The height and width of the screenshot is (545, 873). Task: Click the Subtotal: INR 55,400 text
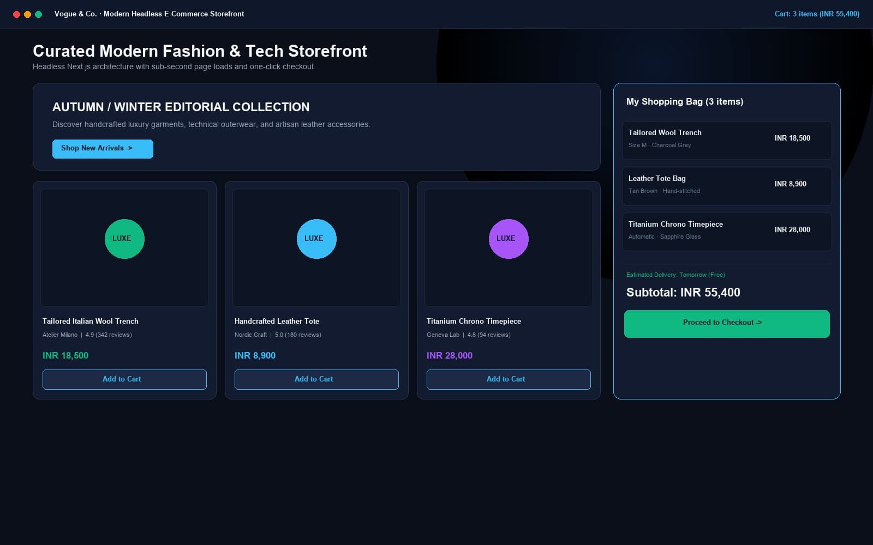pyautogui.click(x=683, y=292)
